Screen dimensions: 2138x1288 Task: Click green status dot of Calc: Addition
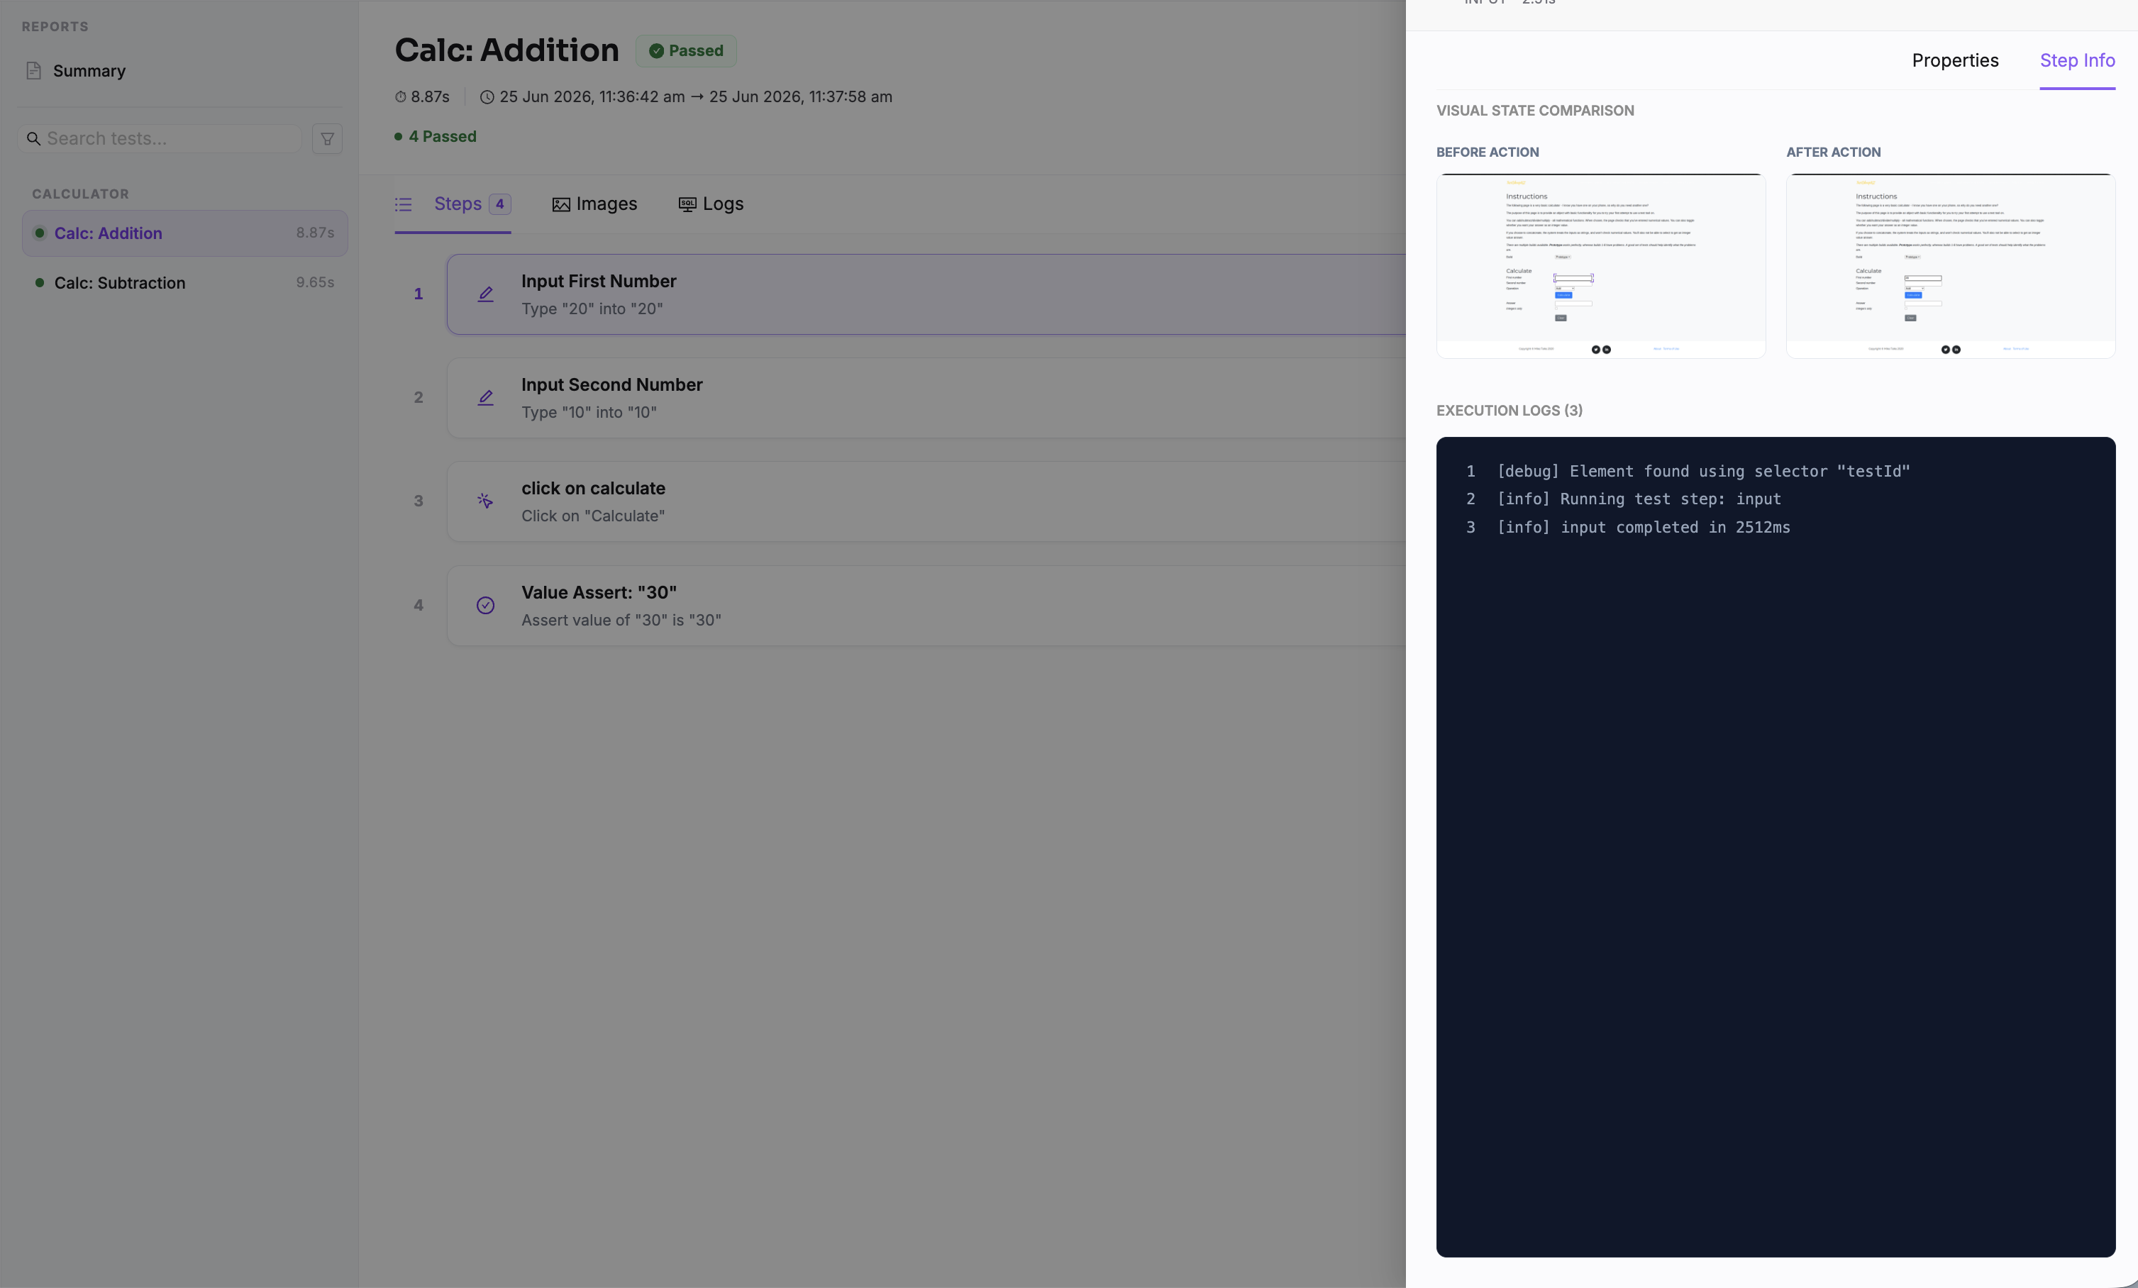point(39,233)
